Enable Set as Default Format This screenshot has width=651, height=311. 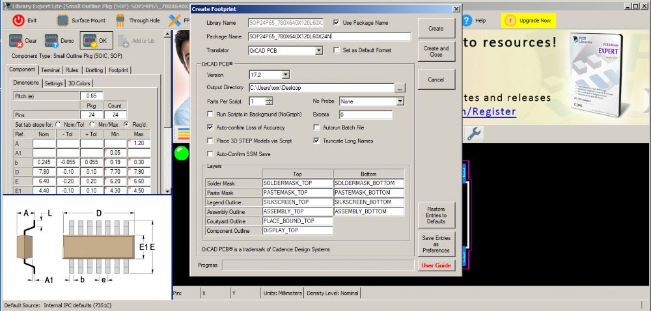337,50
